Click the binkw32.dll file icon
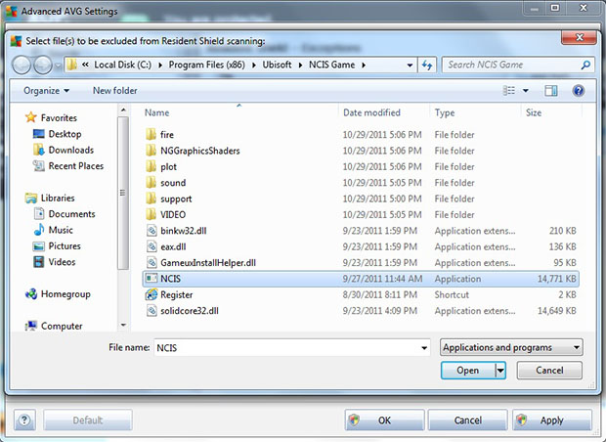 pyautogui.click(x=151, y=231)
